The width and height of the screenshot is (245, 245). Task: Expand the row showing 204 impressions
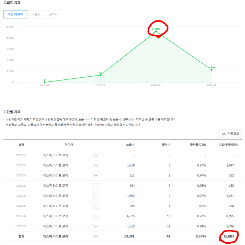pyautogui.click(x=96, y=186)
